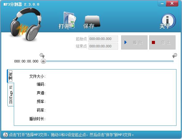Click the current position time label

26,61
